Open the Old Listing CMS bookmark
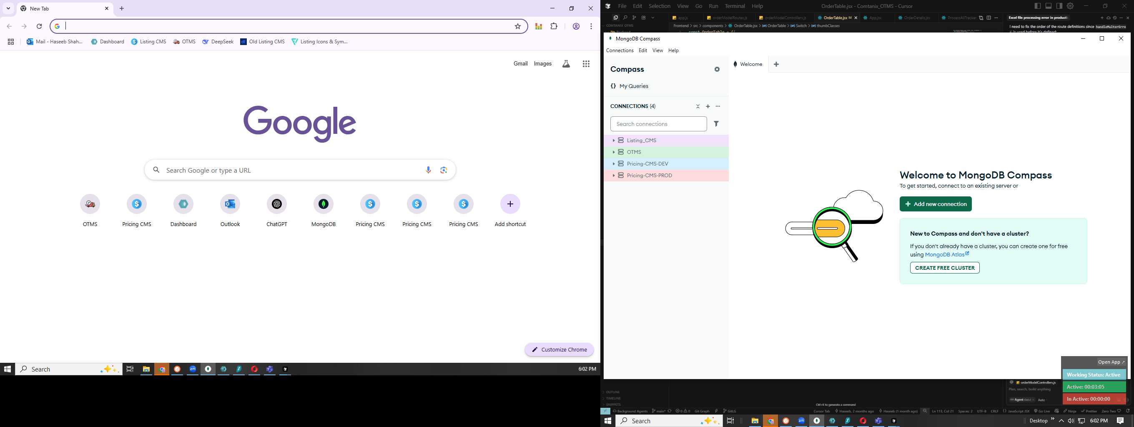The image size is (1134, 427). (262, 42)
